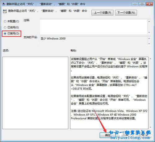
Task: Minimize the policy dialog window
Action: [135, 4]
